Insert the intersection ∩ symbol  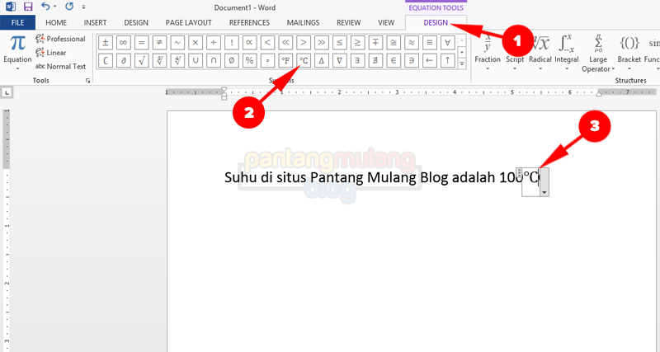pos(214,60)
